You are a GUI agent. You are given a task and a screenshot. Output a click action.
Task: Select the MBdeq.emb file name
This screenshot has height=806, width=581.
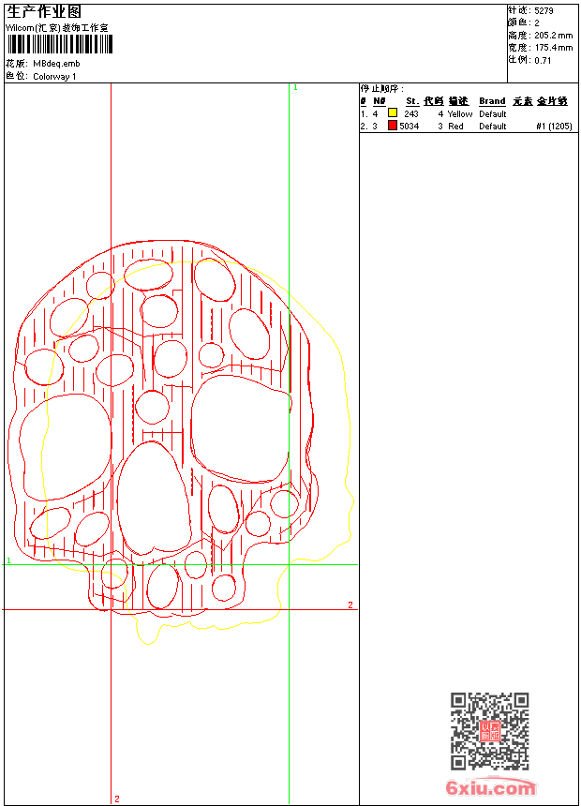coord(56,64)
